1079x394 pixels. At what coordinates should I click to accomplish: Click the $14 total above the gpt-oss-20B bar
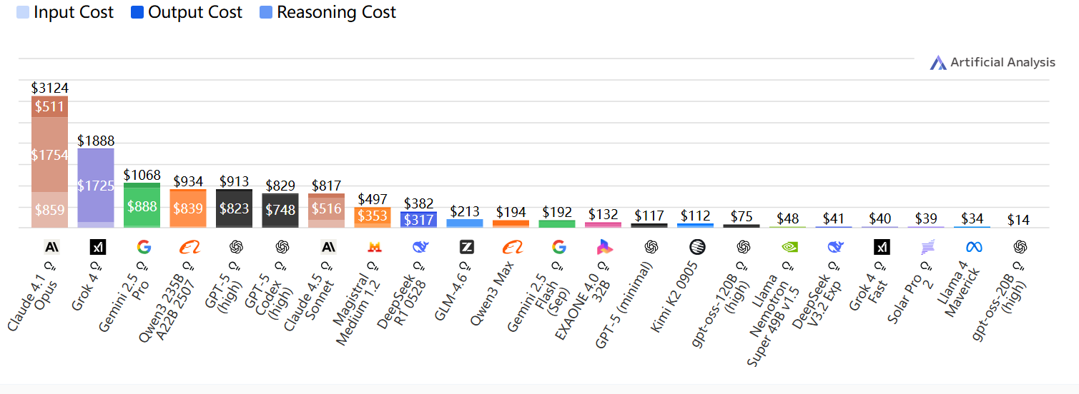[1018, 220]
